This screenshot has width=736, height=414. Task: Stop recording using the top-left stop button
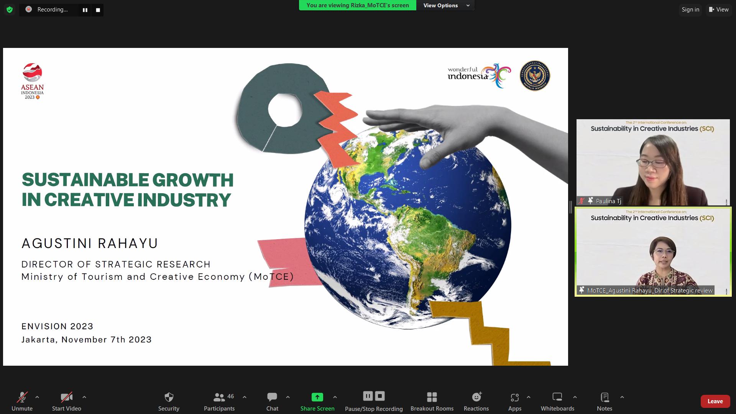(x=98, y=10)
